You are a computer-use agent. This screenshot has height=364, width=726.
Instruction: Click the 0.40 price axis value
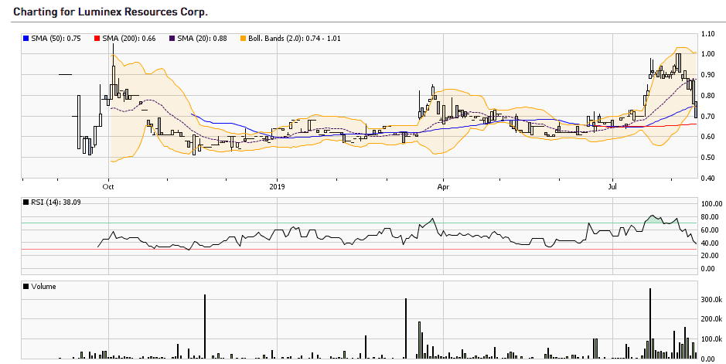click(x=708, y=179)
